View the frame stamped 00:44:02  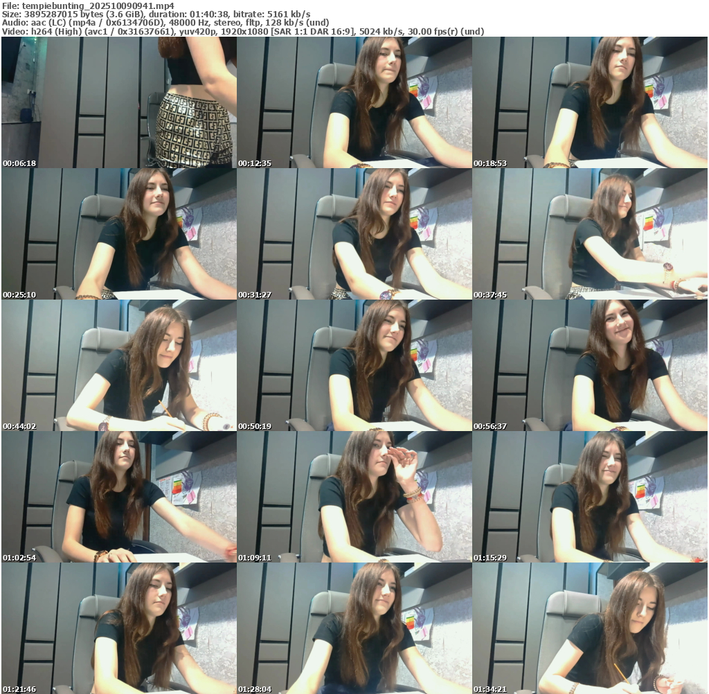tap(119, 365)
